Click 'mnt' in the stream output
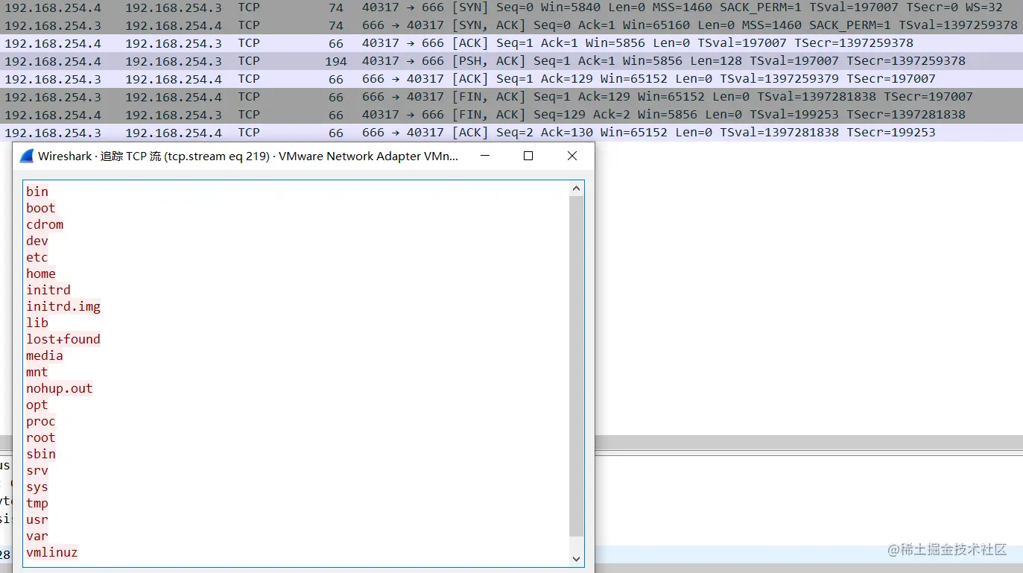Screen dimensions: 1023x573 37,372
